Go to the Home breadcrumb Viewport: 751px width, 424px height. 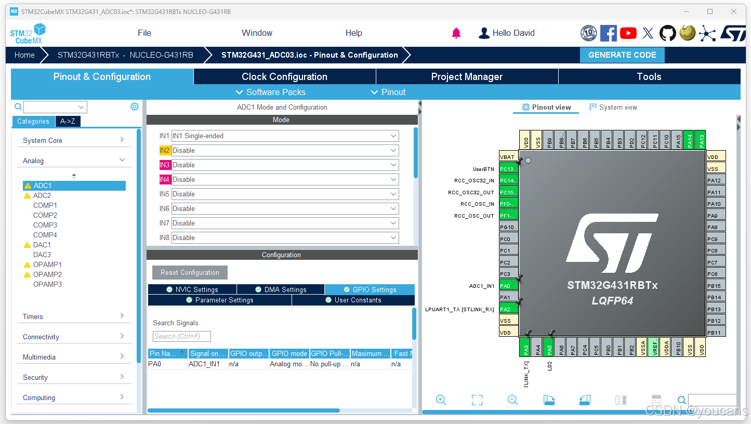[x=24, y=55]
